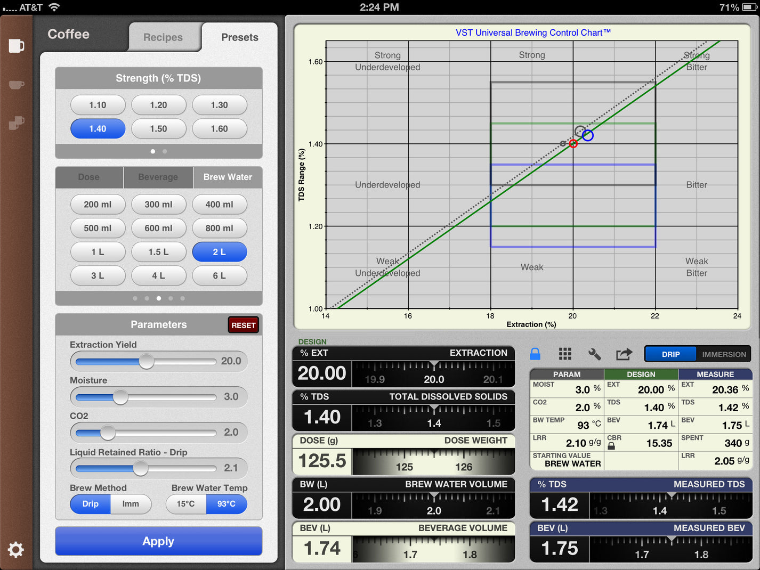
Task: Switch to the Recipes tab
Action: point(163,37)
